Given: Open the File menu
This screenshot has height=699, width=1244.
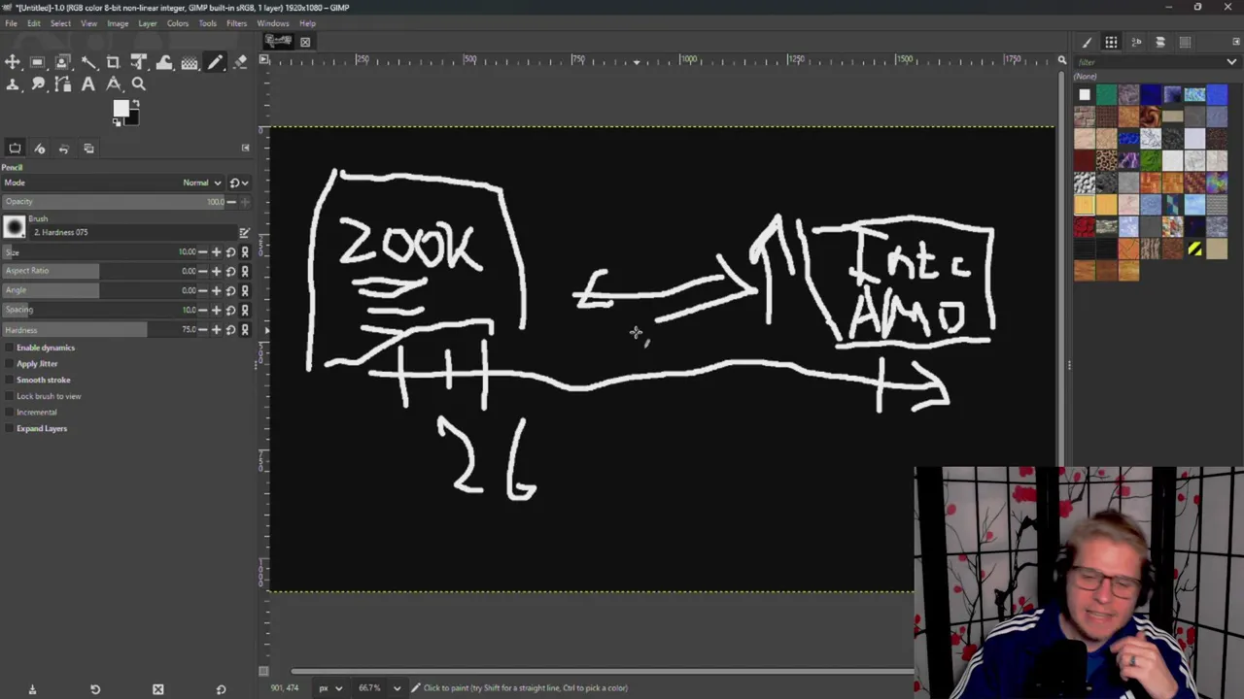Looking at the screenshot, I should click(11, 23).
